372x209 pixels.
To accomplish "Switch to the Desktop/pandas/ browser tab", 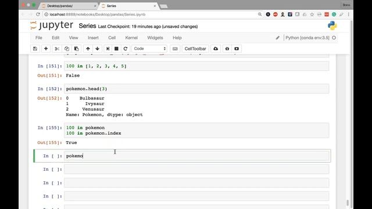I will 68,6.
